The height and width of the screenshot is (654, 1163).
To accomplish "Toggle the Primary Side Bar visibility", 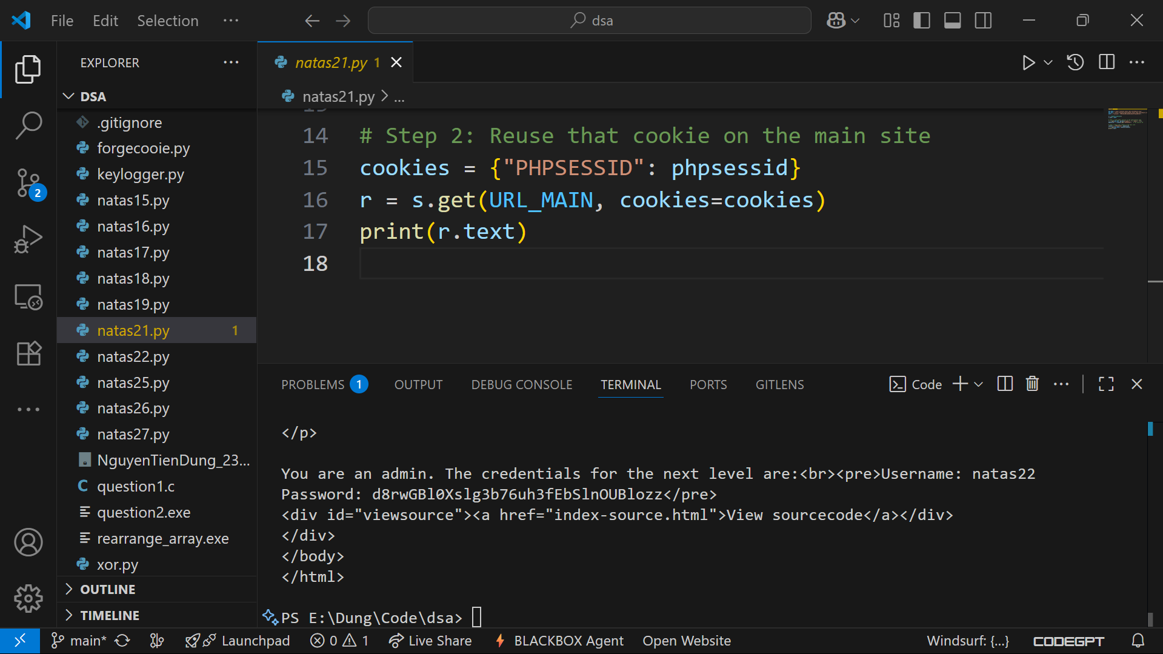I will [x=922, y=21].
